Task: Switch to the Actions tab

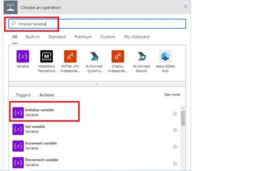Action: point(47,95)
